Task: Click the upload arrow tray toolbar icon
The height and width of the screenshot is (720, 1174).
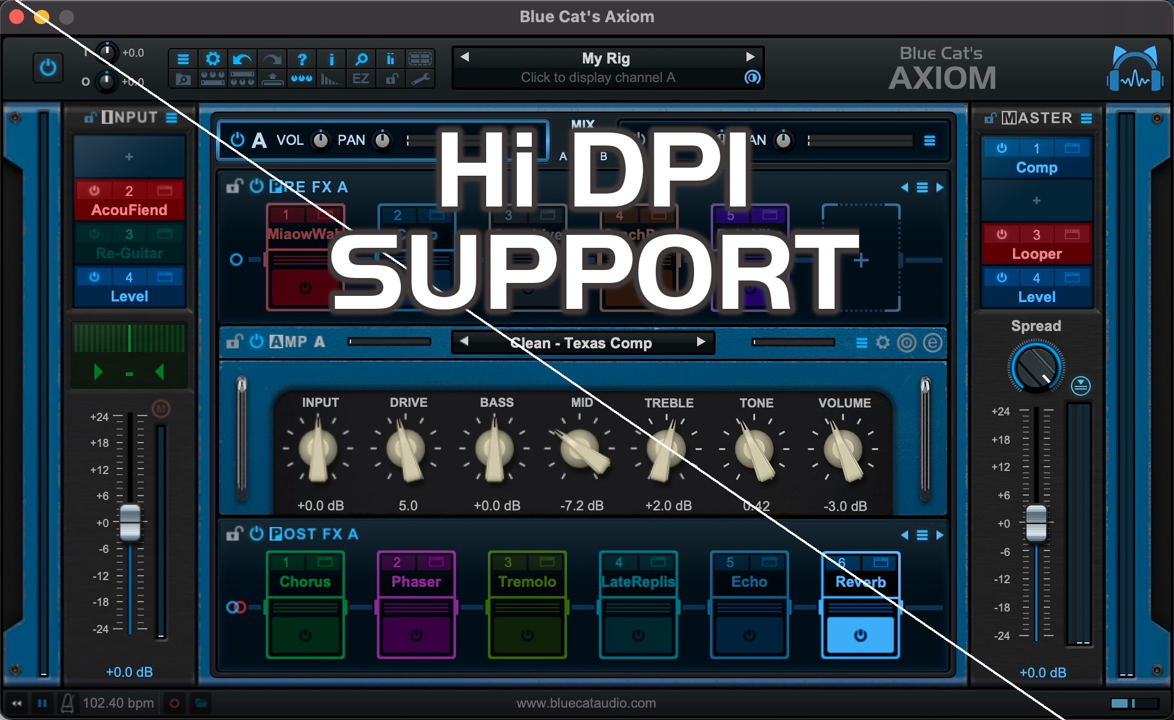Action: (271, 79)
